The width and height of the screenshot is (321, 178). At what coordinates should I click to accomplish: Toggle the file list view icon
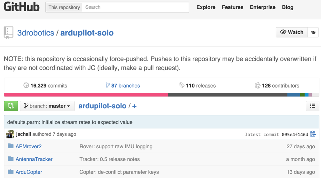[x=312, y=106]
